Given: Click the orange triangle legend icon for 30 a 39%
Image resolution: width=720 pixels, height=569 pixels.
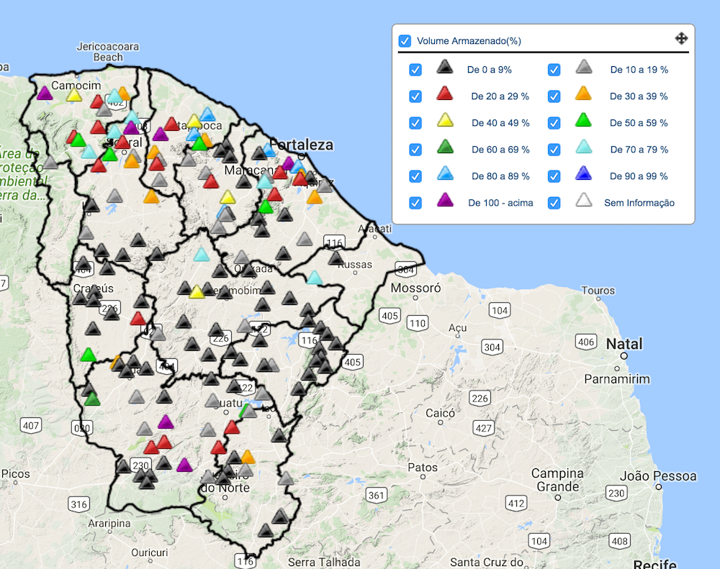Looking at the screenshot, I should coord(584,94).
